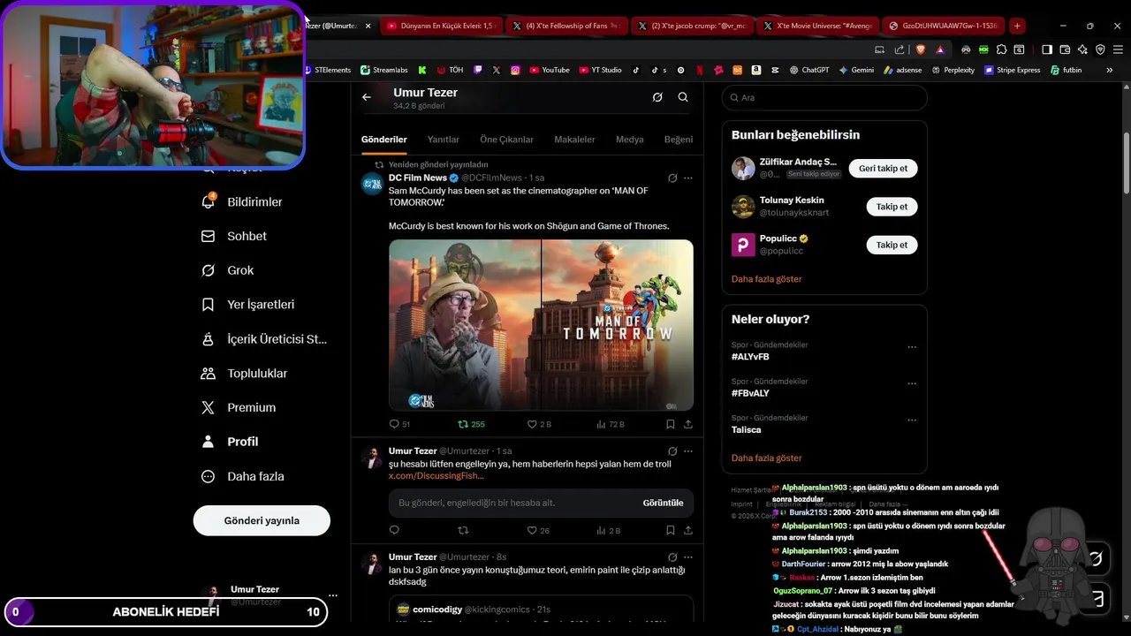
Task: Open Grok in left sidebar
Action: (228, 270)
